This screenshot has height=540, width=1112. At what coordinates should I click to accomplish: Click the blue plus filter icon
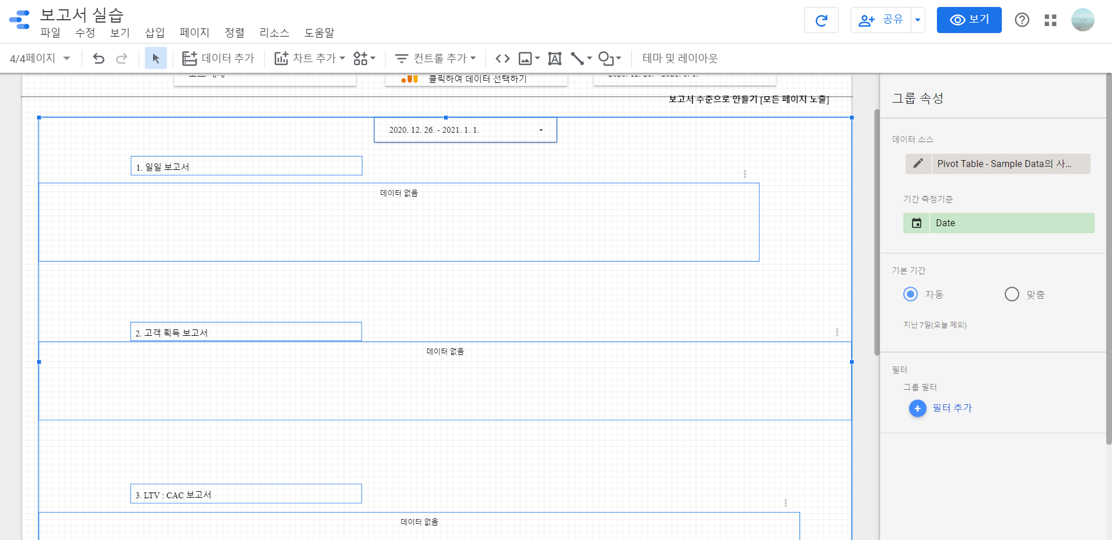click(x=917, y=408)
